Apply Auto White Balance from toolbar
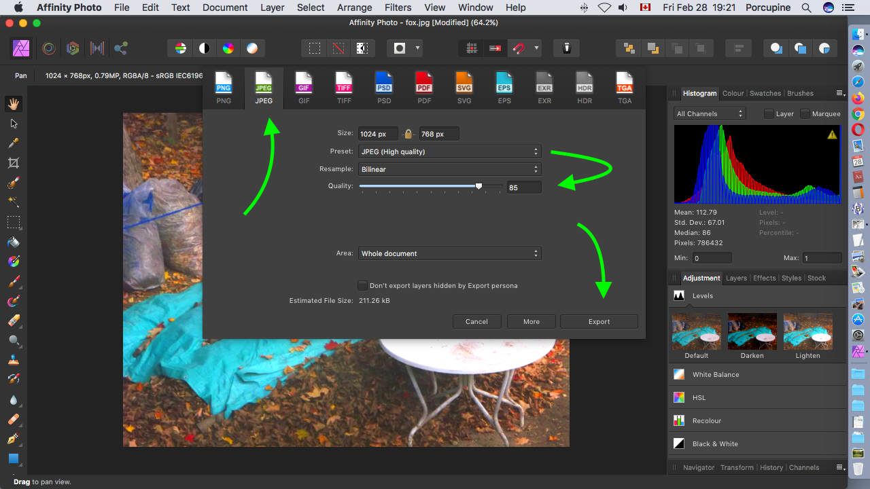 coord(252,48)
